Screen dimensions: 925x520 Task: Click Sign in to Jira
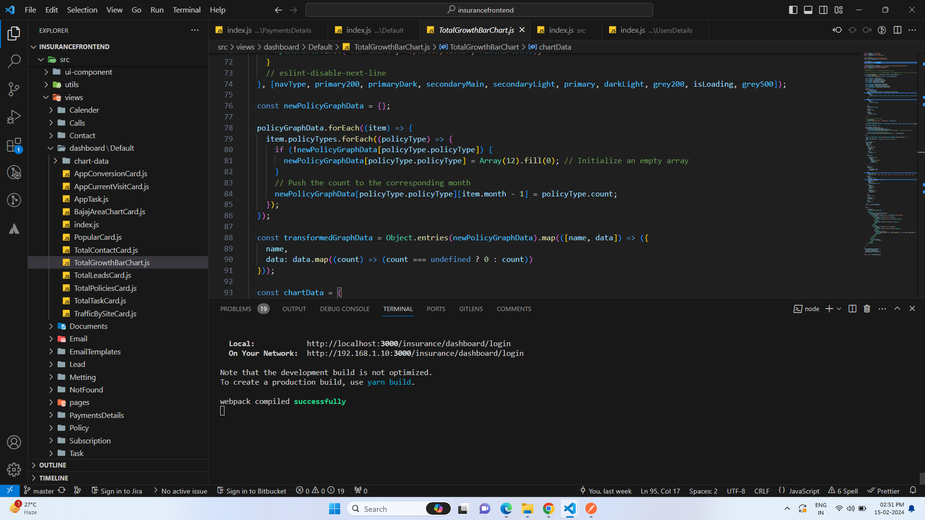click(x=117, y=491)
